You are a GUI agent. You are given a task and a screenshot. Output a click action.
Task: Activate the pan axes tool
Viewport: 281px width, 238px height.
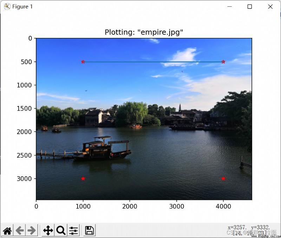coord(48,230)
